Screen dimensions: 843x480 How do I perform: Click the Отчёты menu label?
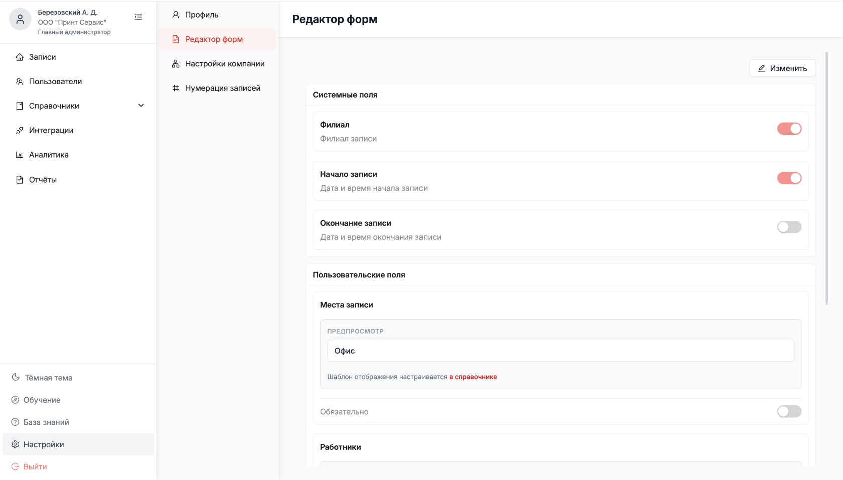(x=43, y=180)
